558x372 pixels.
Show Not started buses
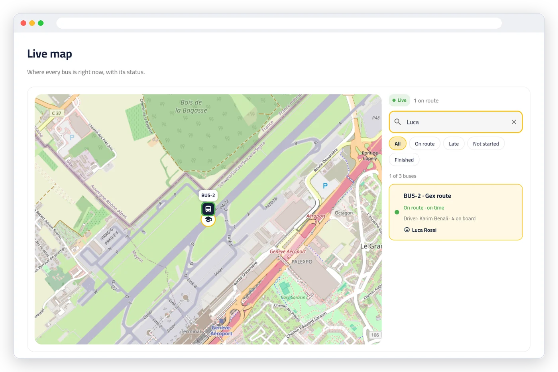[486, 144]
